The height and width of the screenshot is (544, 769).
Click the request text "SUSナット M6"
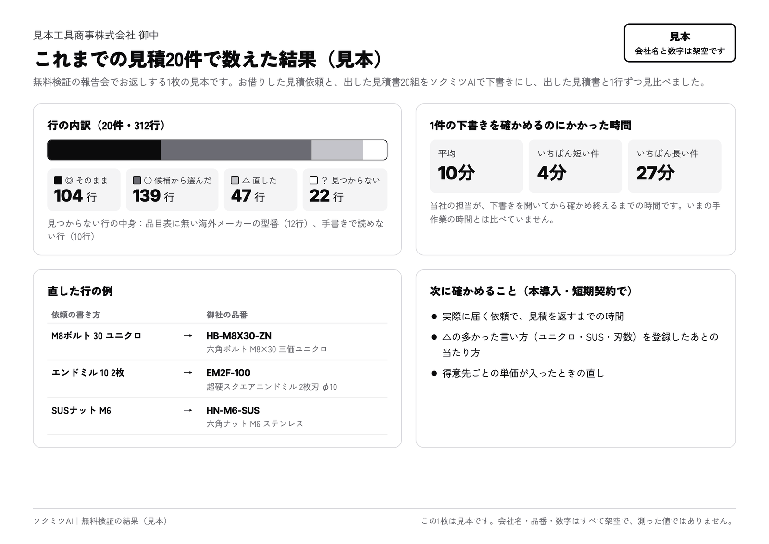[x=81, y=410]
